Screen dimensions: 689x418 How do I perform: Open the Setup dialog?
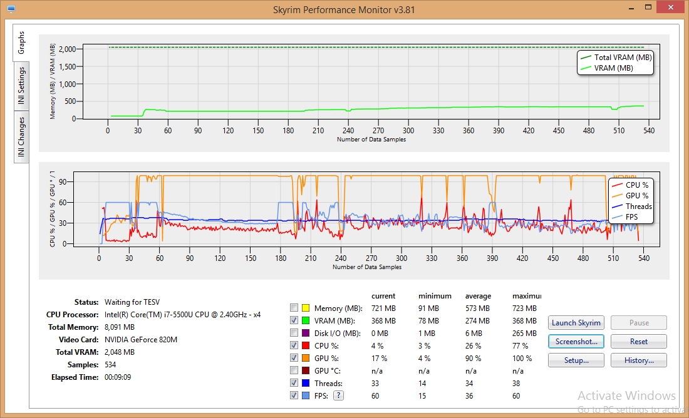576,360
